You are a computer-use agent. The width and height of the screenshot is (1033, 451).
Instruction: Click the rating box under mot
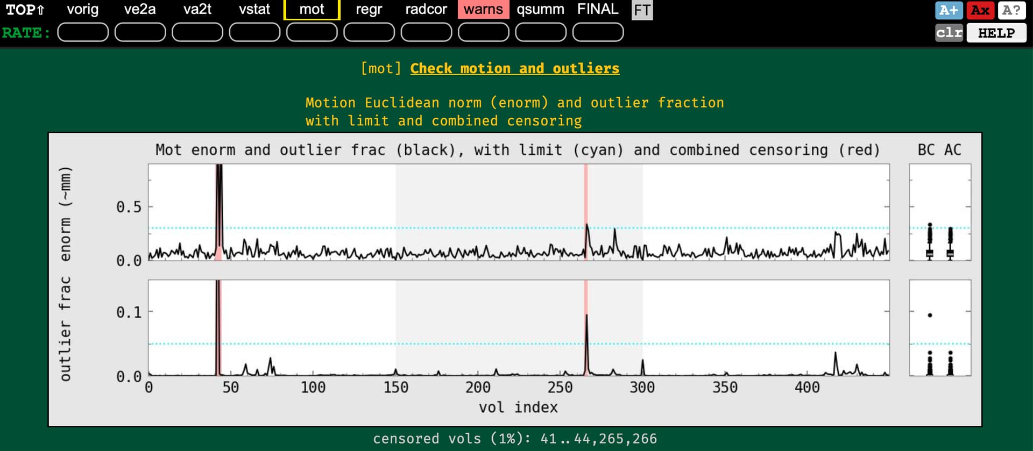[312, 32]
